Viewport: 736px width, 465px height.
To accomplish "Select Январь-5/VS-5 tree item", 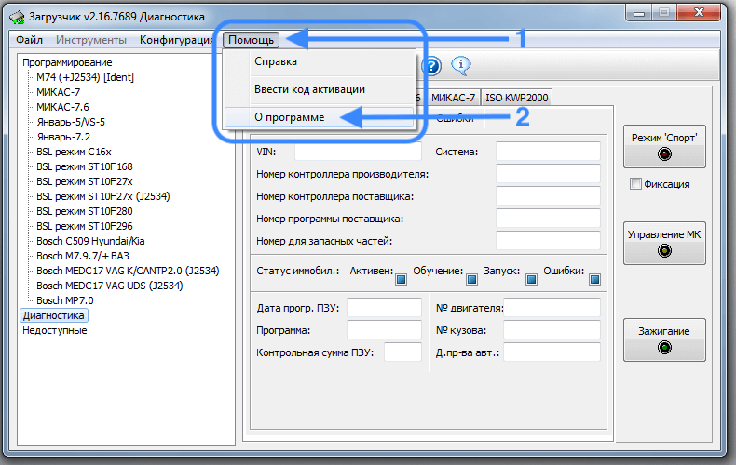I will [71, 122].
